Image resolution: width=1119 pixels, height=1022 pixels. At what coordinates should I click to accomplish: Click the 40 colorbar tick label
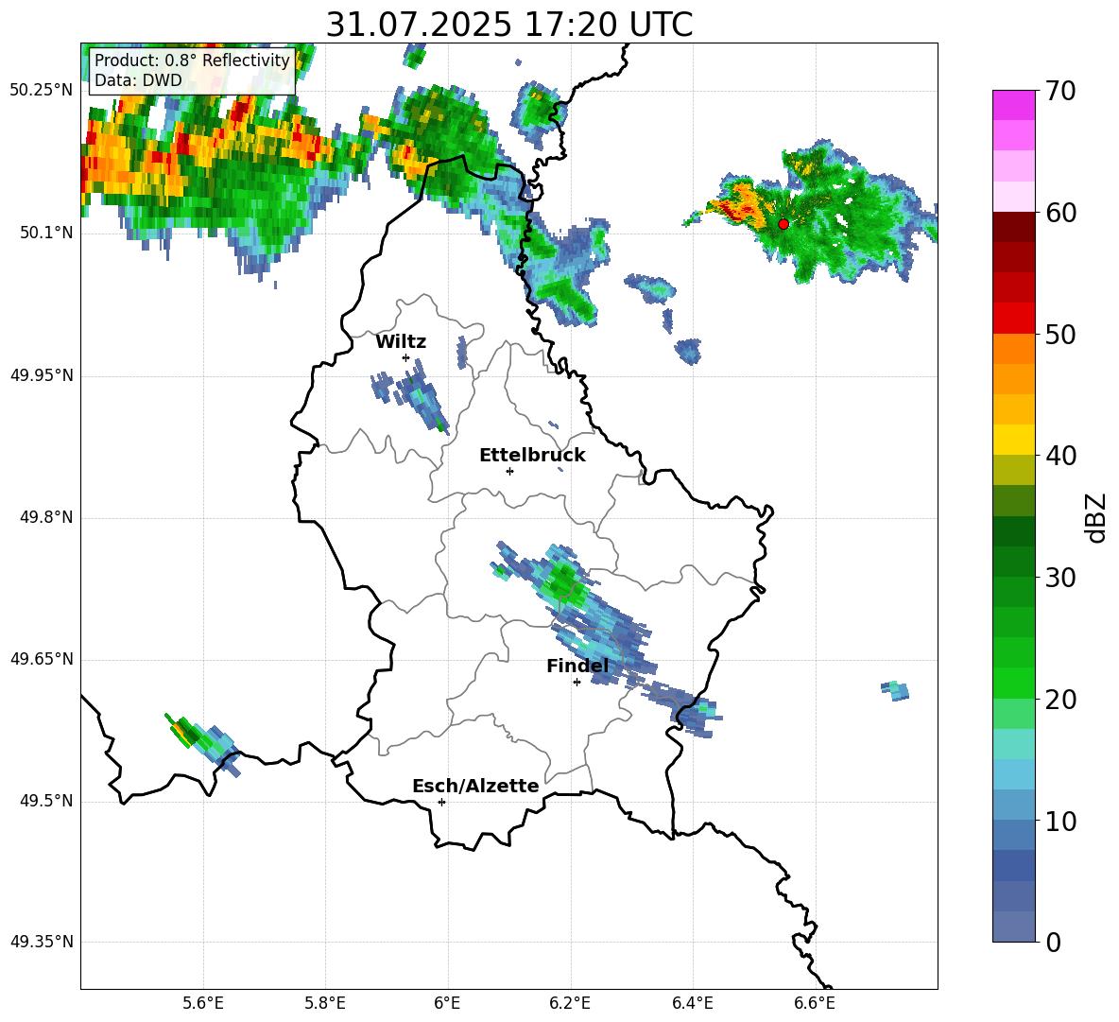click(x=1060, y=456)
